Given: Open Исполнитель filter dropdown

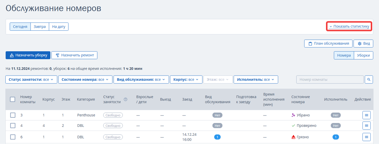Looking at the screenshot, I should [x=256, y=80].
